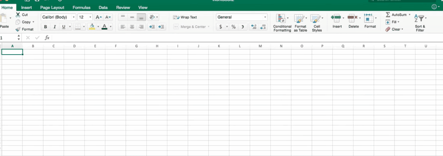Click the Copy icon

tap(18, 22)
